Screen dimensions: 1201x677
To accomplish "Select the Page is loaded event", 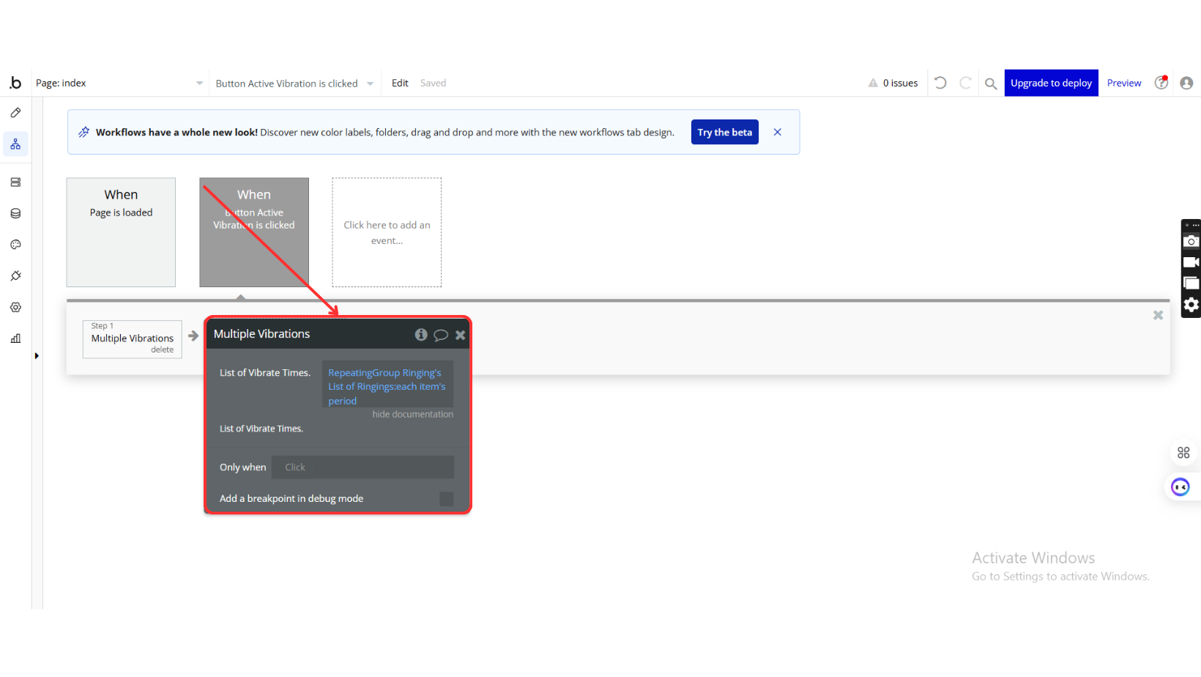I will (121, 232).
